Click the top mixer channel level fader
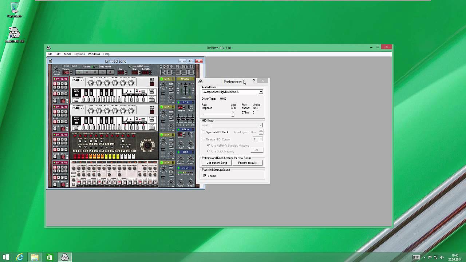The image size is (466, 262). click(x=163, y=94)
